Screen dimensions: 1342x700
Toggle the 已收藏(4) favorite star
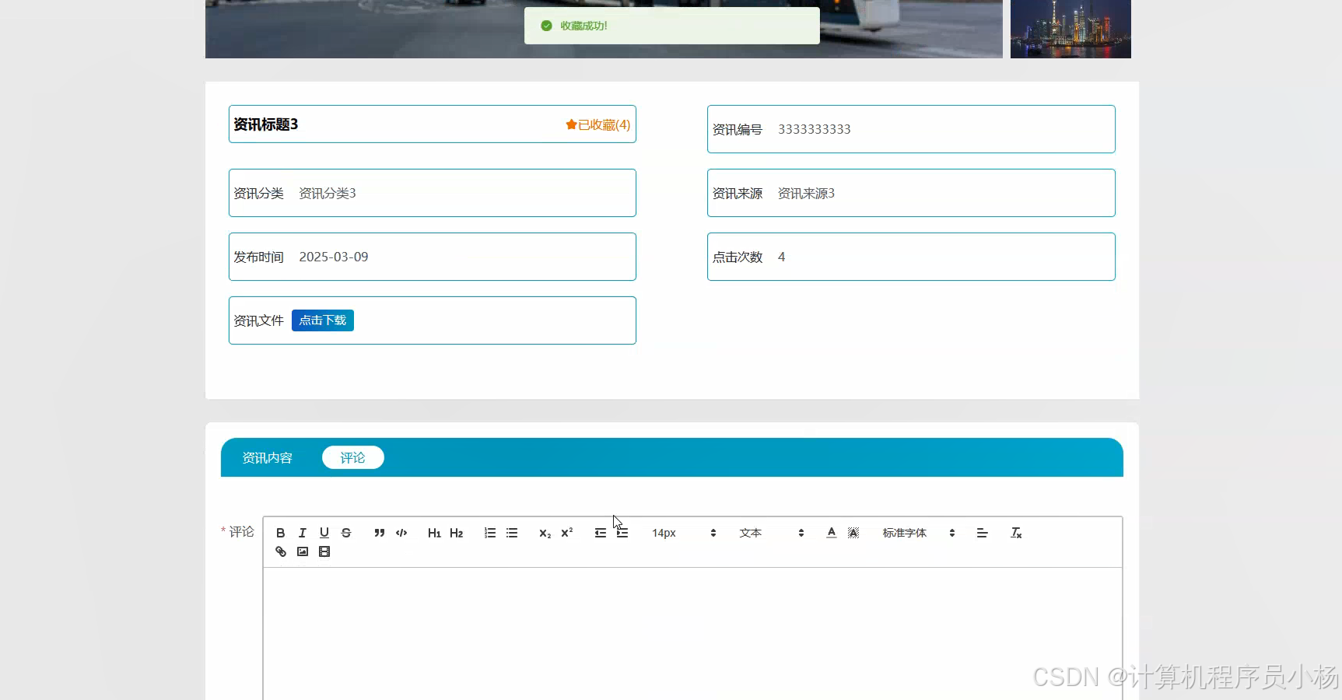click(597, 124)
